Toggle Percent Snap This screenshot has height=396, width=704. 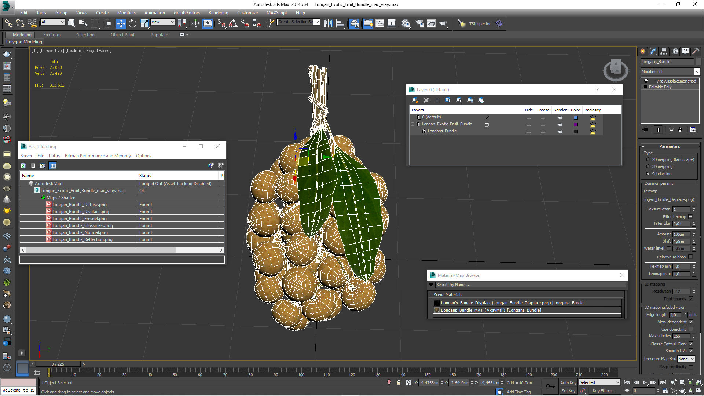tap(245, 23)
